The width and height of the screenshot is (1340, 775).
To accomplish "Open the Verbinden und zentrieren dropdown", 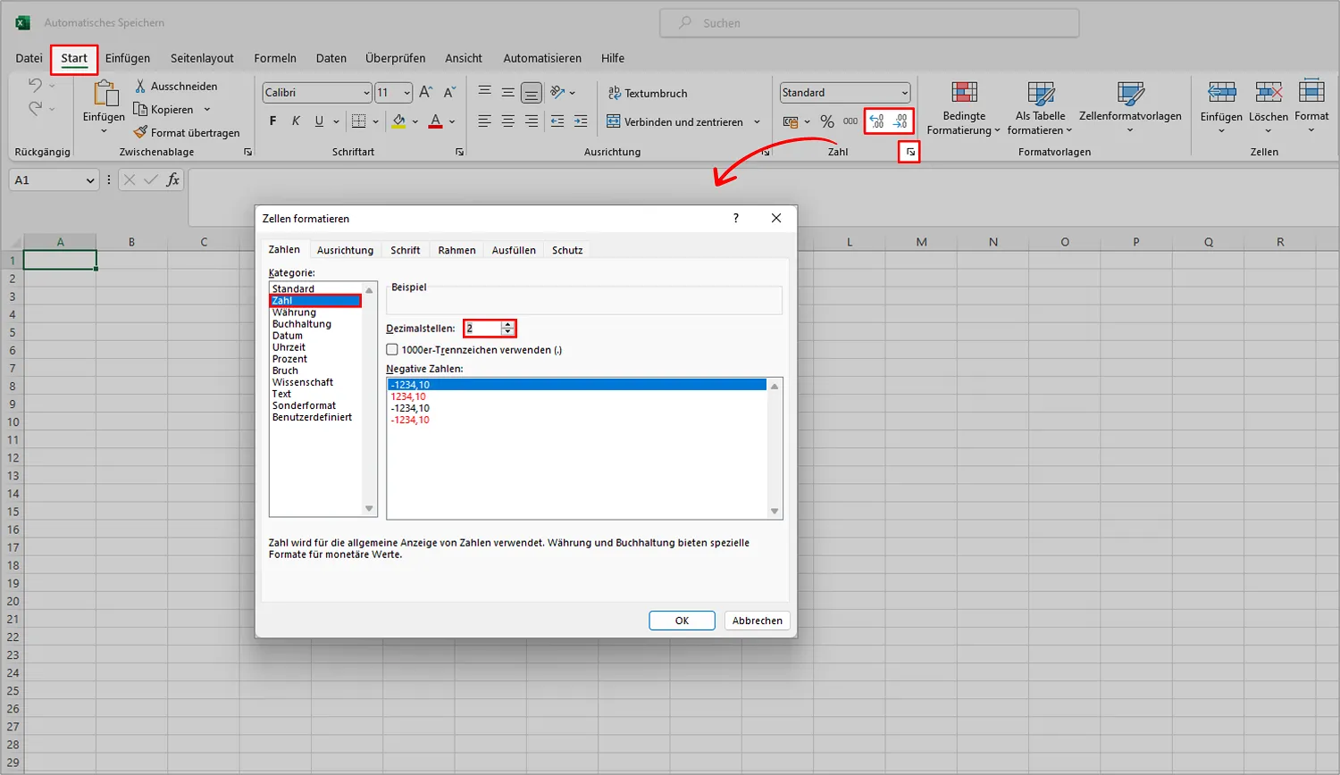I will [x=757, y=121].
